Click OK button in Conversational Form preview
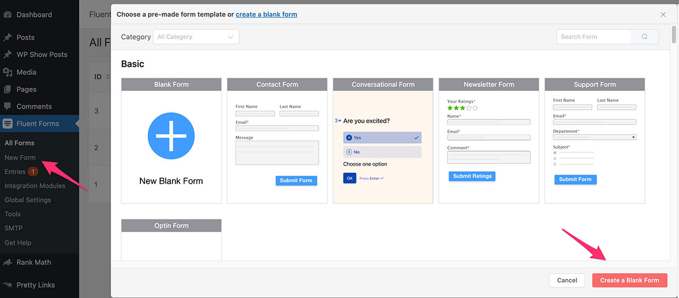679x298 pixels. pyautogui.click(x=349, y=178)
